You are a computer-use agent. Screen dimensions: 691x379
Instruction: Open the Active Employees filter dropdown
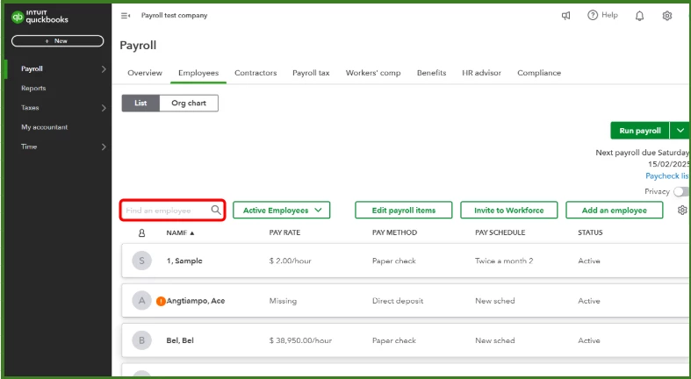click(281, 210)
